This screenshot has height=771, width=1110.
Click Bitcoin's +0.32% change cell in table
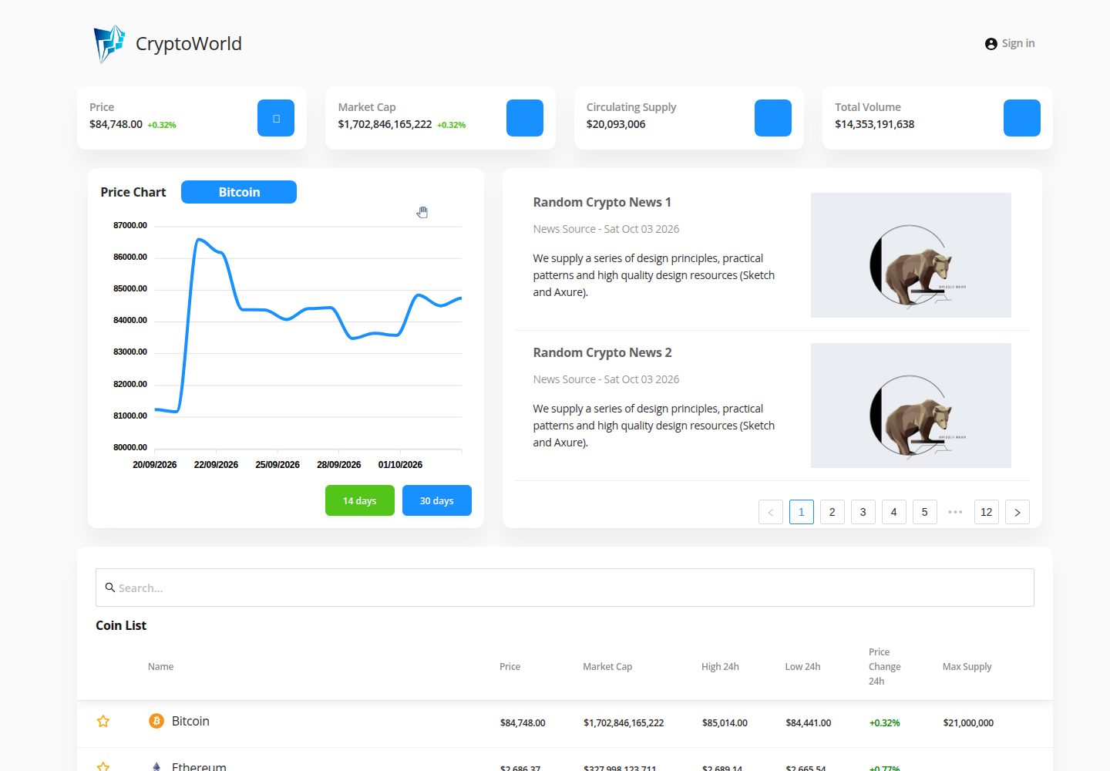(x=884, y=722)
